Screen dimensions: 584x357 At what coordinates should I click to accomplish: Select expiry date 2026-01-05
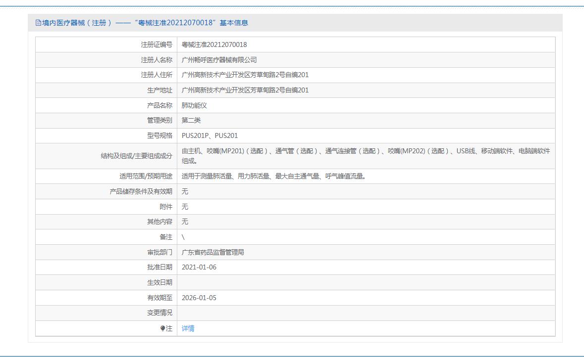(199, 298)
